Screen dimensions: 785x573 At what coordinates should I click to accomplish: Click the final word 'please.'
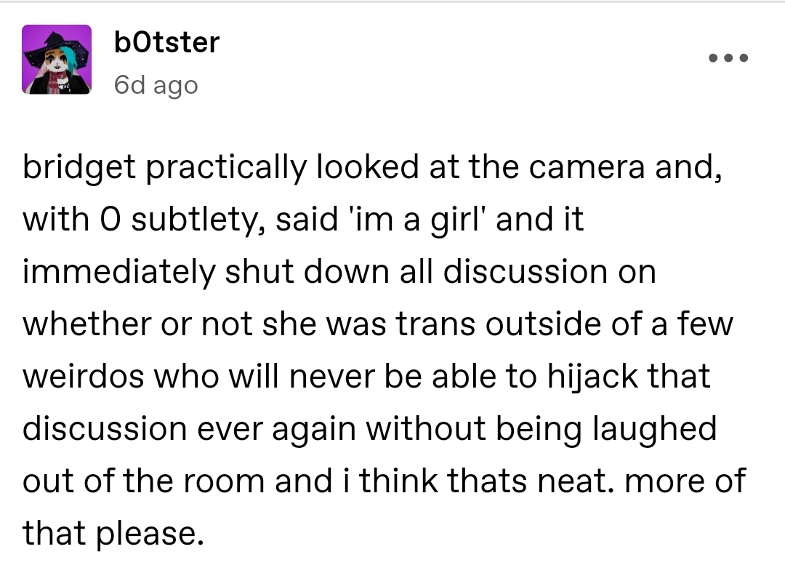point(150,534)
